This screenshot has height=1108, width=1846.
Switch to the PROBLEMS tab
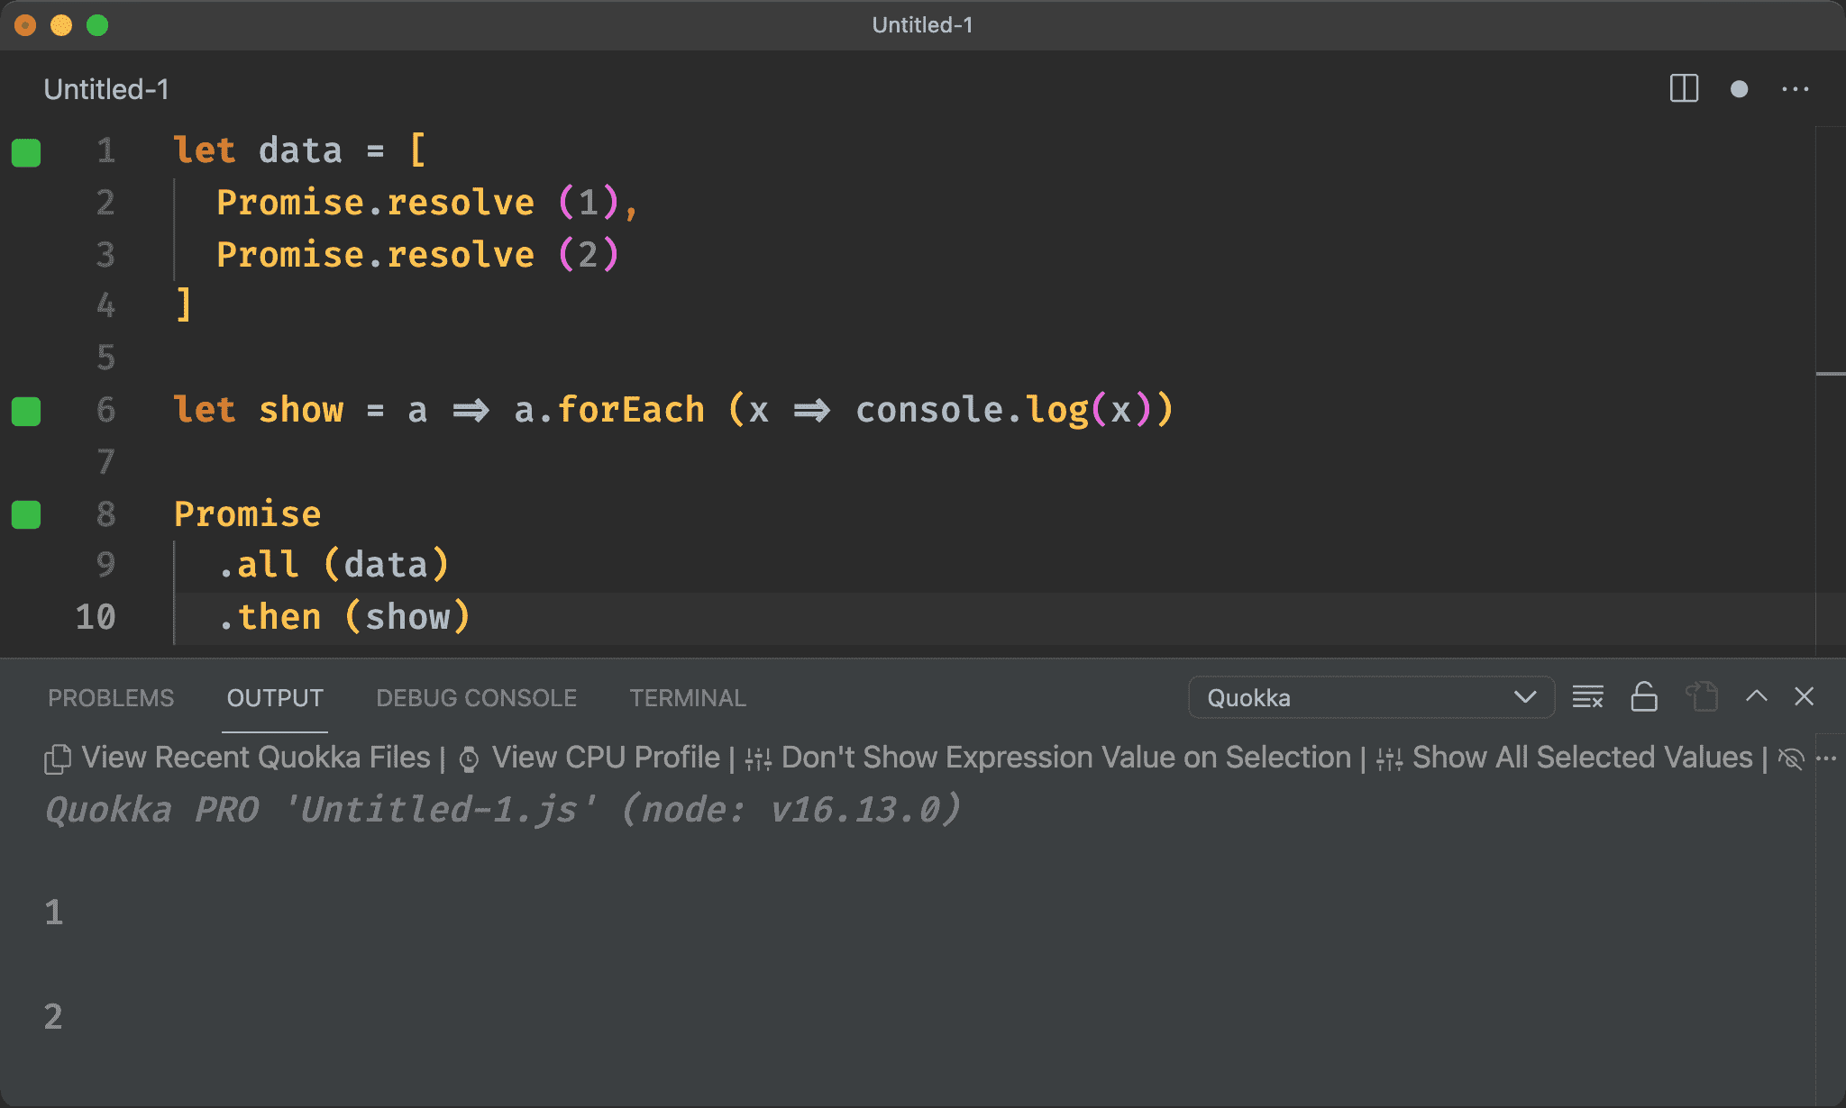click(111, 698)
